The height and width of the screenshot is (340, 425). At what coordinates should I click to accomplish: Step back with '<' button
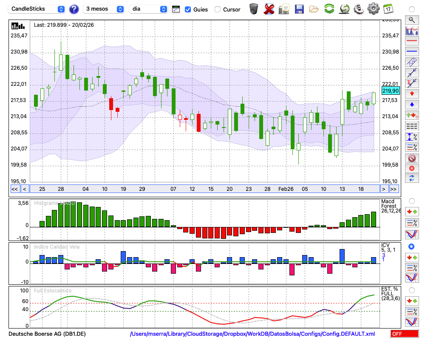point(24,189)
